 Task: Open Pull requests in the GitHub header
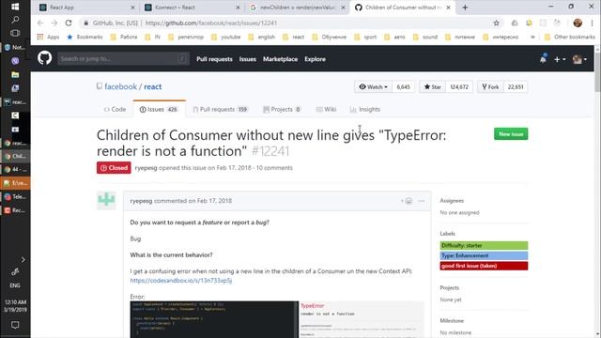(214, 59)
